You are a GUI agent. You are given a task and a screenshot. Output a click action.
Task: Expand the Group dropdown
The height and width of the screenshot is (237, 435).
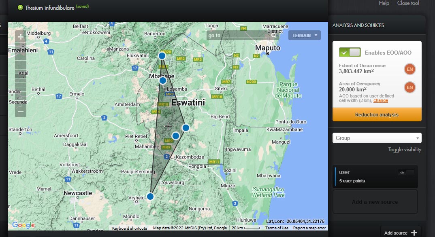click(377, 138)
